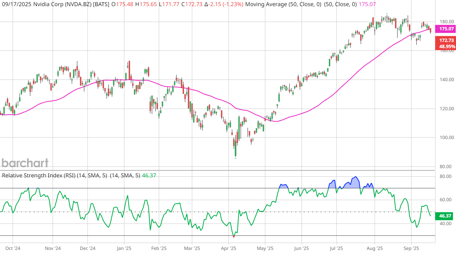
Task: Click the 'Relative Strength Index (RSI)' indicator title
Action: pos(39,176)
